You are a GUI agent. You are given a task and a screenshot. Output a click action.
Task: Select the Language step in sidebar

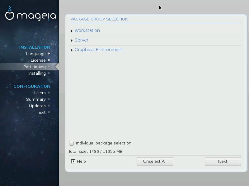point(36,54)
